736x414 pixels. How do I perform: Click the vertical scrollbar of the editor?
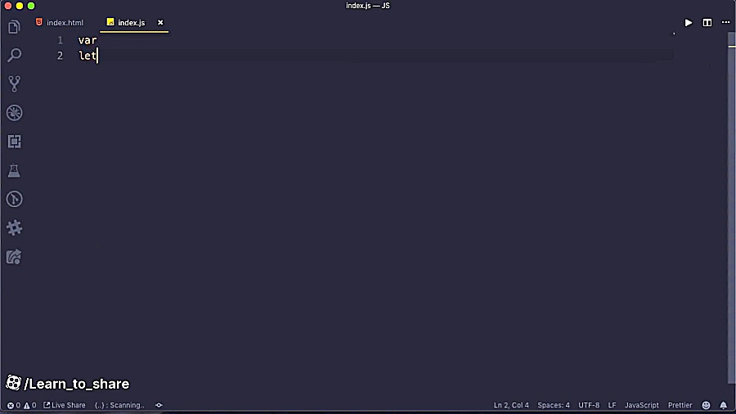731,206
